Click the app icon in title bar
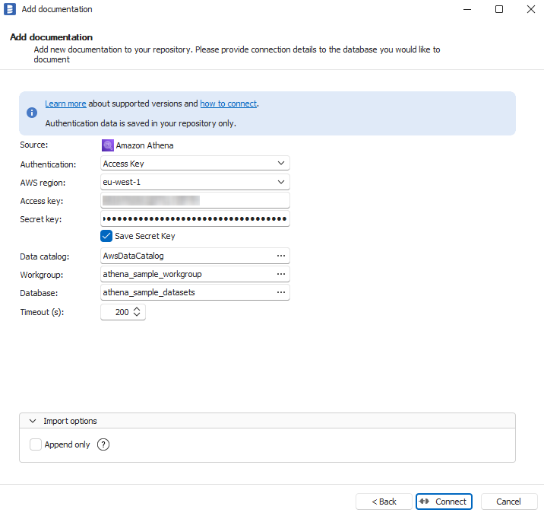 pyautogui.click(x=10, y=10)
